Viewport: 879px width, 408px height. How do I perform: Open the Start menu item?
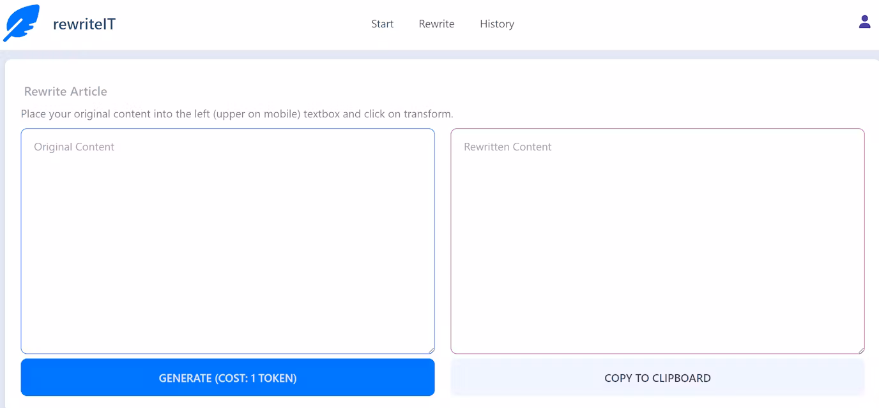click(x=382, y=24)
